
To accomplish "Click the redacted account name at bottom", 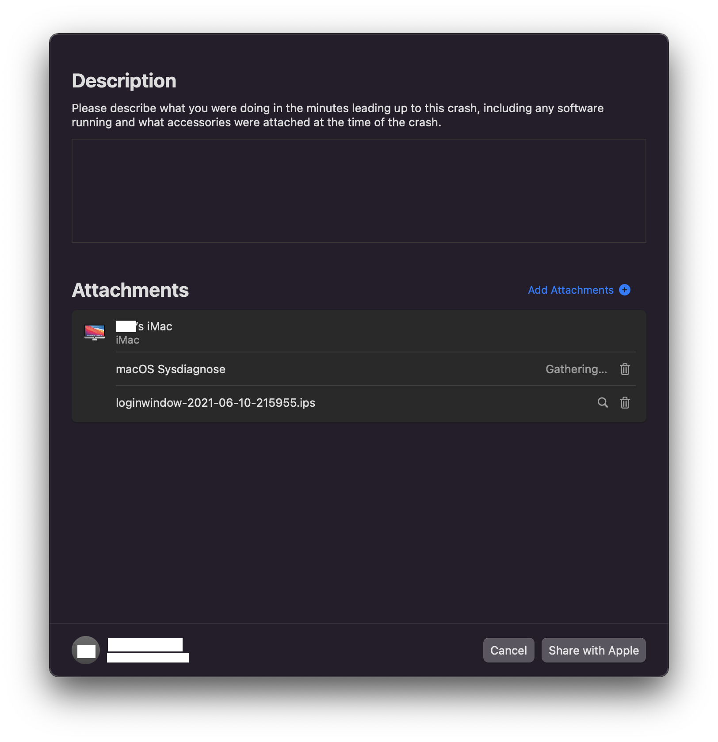I will pyautogui.click(x=145, y=645).
